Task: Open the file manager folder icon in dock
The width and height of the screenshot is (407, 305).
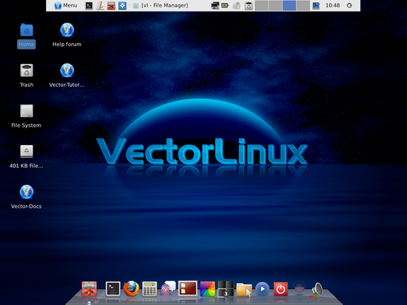Action: pyautogui.click(x=244, y=289)
